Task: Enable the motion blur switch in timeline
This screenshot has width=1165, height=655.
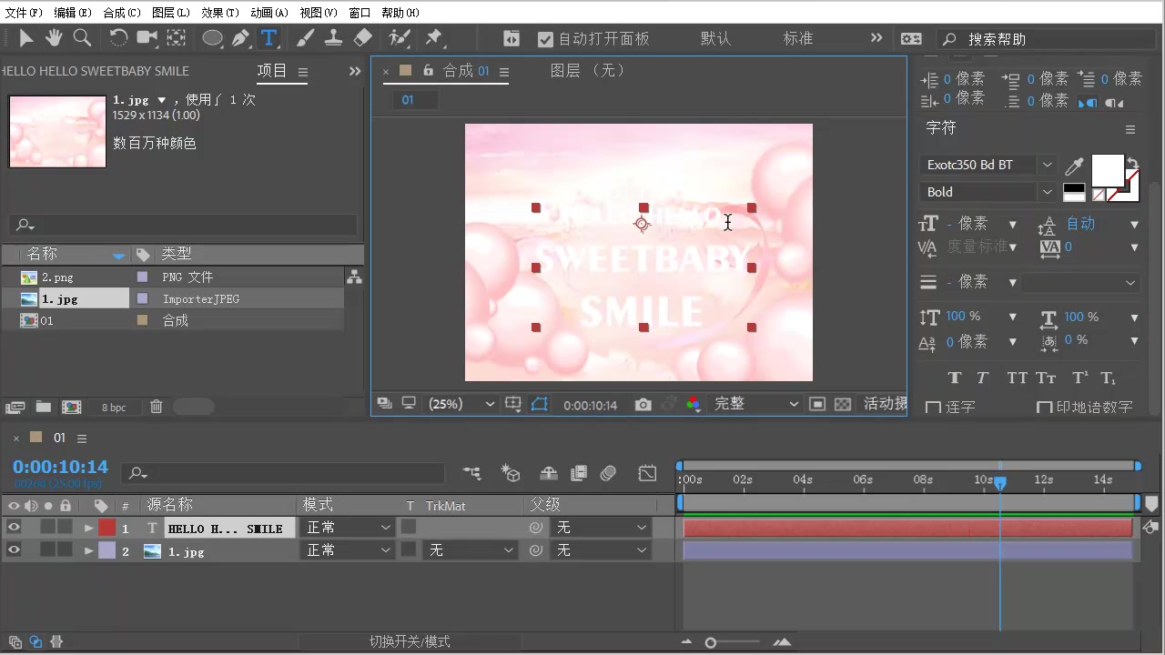Action: [x=609, y=473]
